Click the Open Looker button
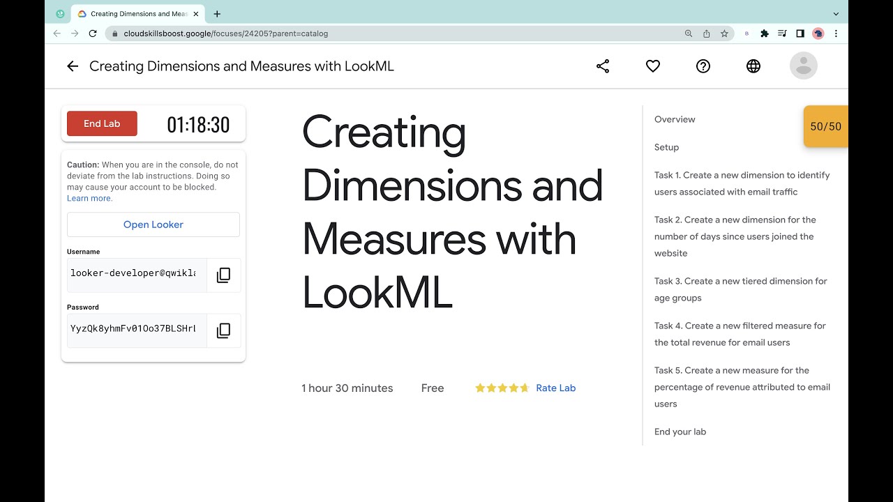The height and width of the screenshot is (502, 893). (153, 225)
